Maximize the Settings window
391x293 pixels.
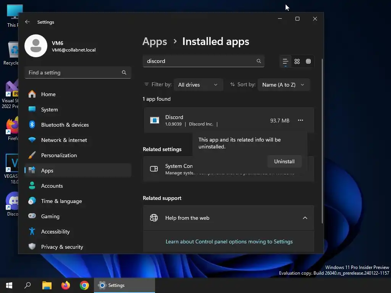[297, 19]
